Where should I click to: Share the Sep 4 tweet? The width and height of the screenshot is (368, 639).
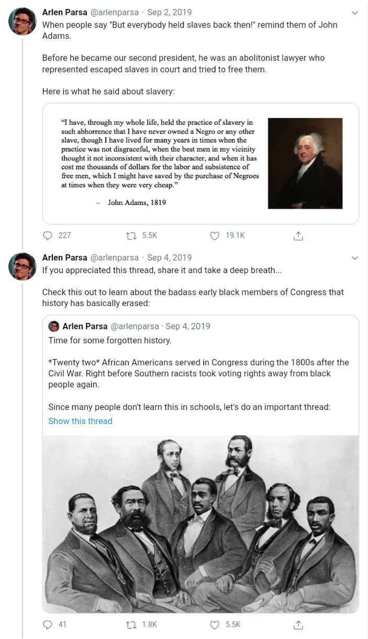pyautogui.click(x=298, y=624)
